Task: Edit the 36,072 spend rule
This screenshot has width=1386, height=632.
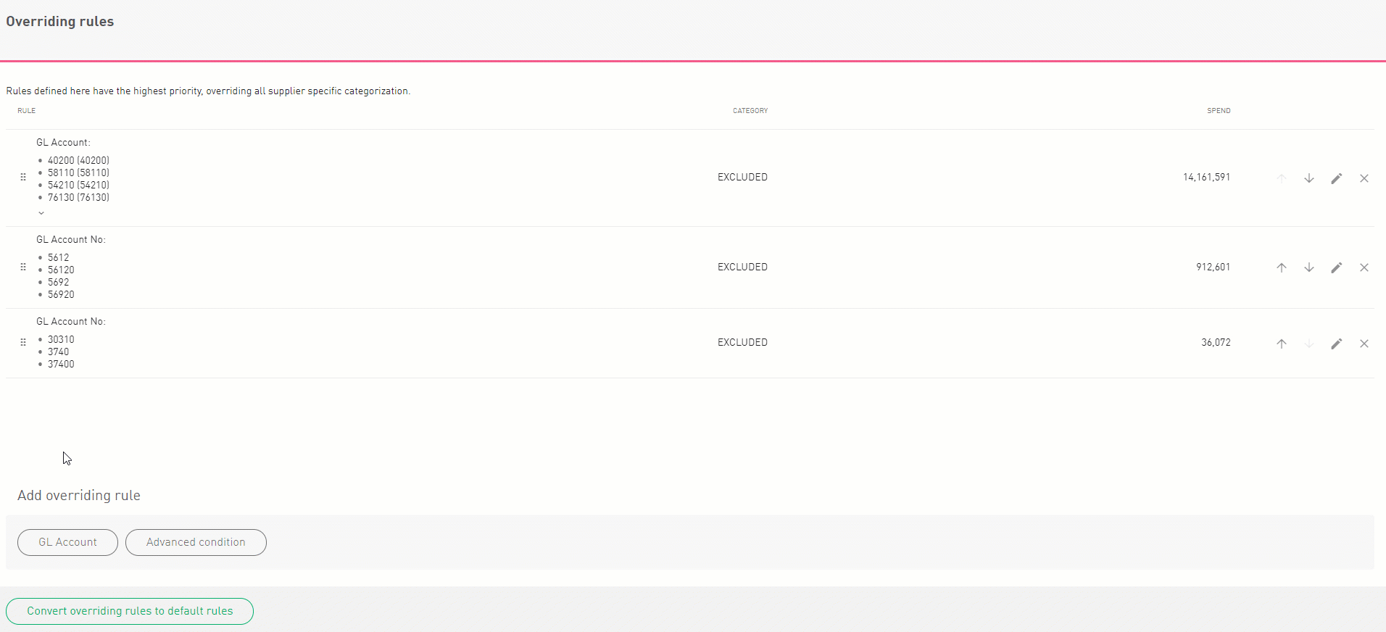Action: click(1336, 344)
